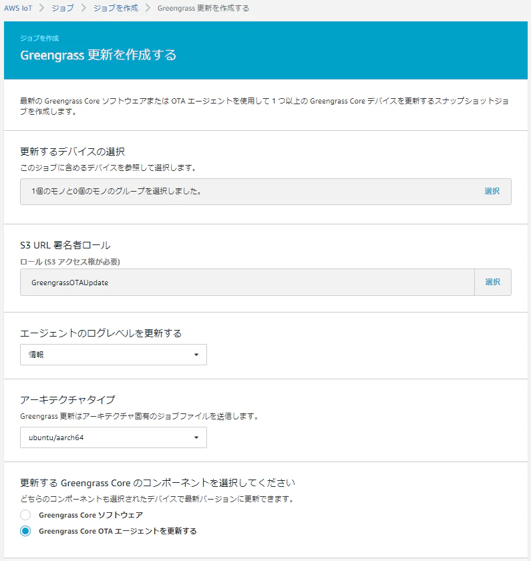Click the GreengrassOTAUpdate role field
Screen dimensions: 531x561
tap(247, 283)
